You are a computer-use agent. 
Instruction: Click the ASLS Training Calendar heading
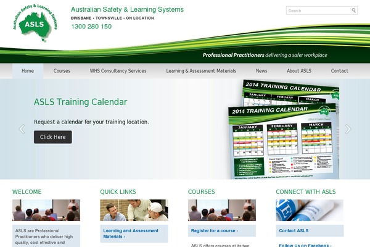(80, 102)
